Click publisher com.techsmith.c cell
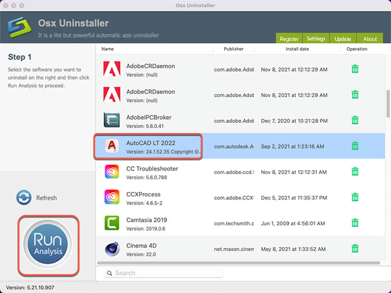Screen dimensions: 391x293 coord(233,223)
